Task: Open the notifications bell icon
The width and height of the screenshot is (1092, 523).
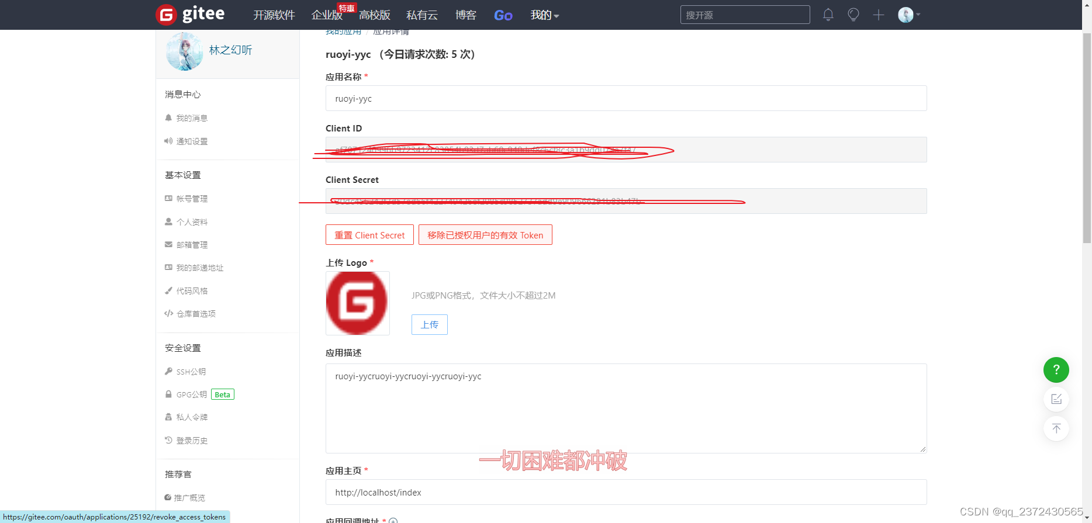Action: pyautogui.click(x=828, y=15)
